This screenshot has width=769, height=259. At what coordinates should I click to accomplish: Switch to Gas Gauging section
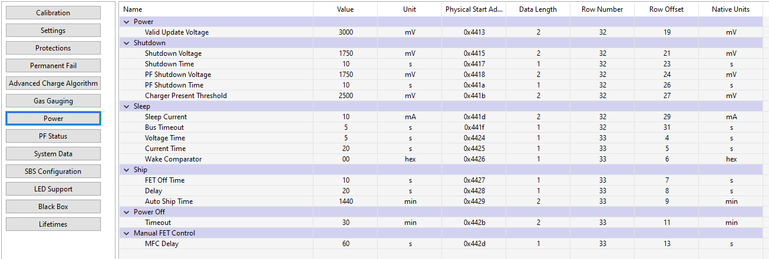point(53,101)
